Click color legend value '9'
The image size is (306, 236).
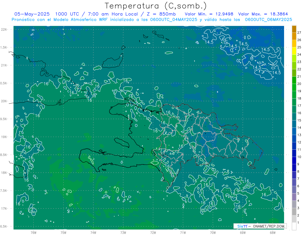[x=298, y=164]
